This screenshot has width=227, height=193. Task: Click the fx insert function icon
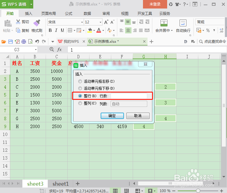pos(59,49)
